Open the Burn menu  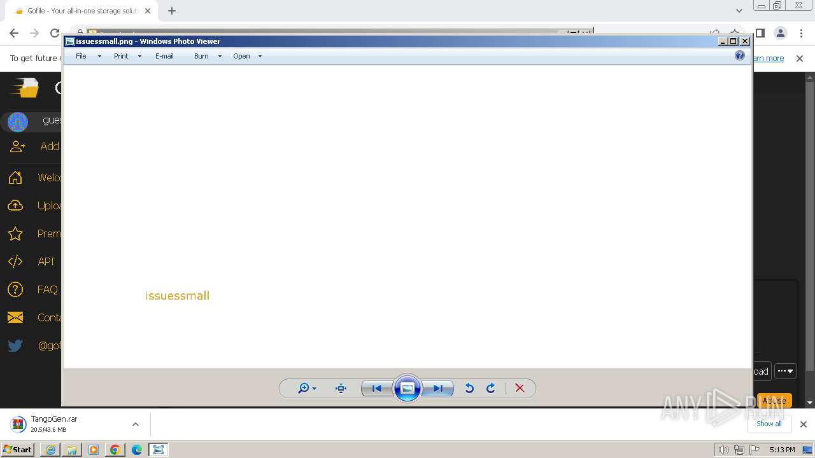pyautogui.click(x=201, y=56)
